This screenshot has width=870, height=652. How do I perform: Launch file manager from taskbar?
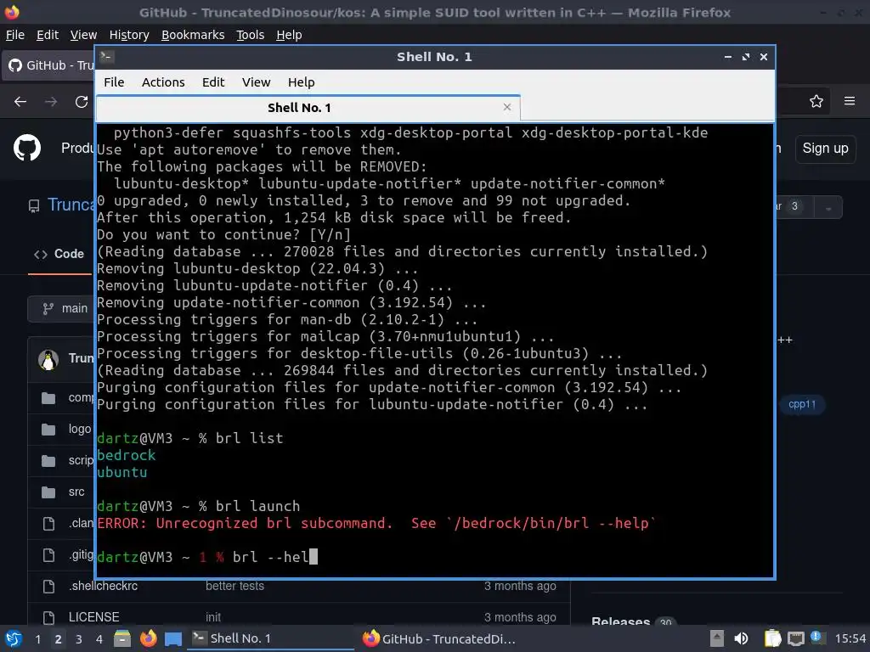tap(122, 638)
